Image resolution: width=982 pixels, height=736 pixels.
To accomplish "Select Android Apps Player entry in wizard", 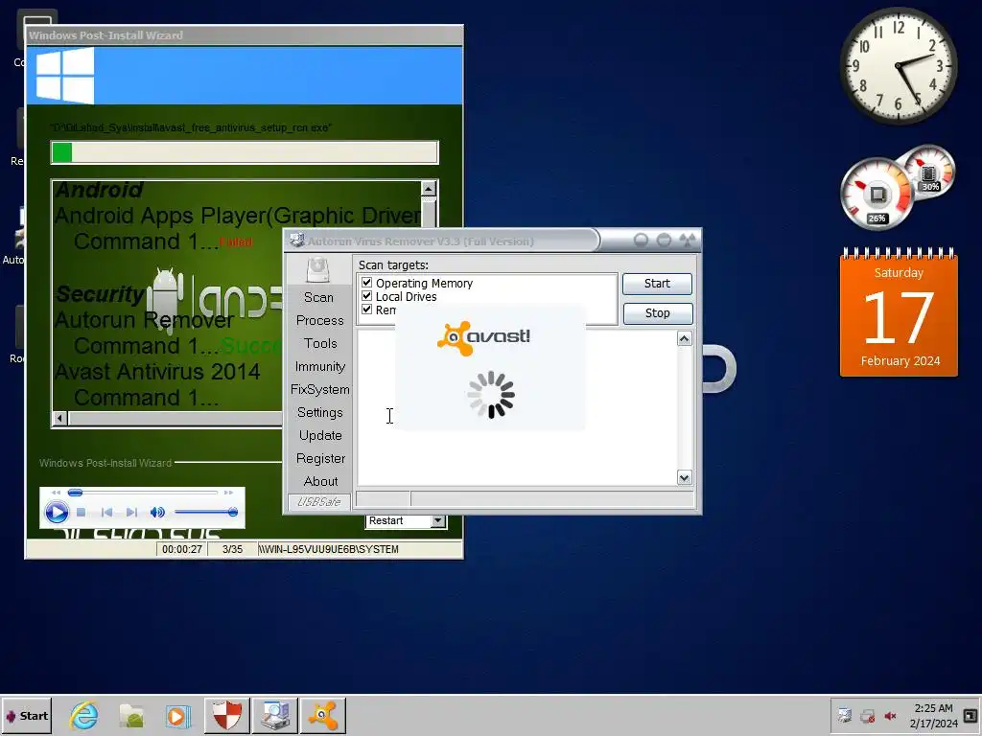I will tap(238, 216).
